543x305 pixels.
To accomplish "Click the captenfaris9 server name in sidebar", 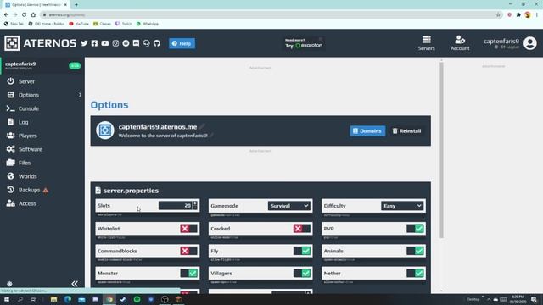I will coord(20,64).
